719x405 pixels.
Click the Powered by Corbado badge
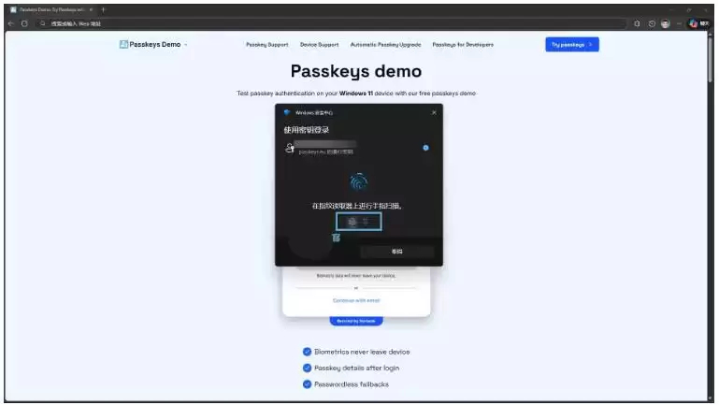coord(356,321)
